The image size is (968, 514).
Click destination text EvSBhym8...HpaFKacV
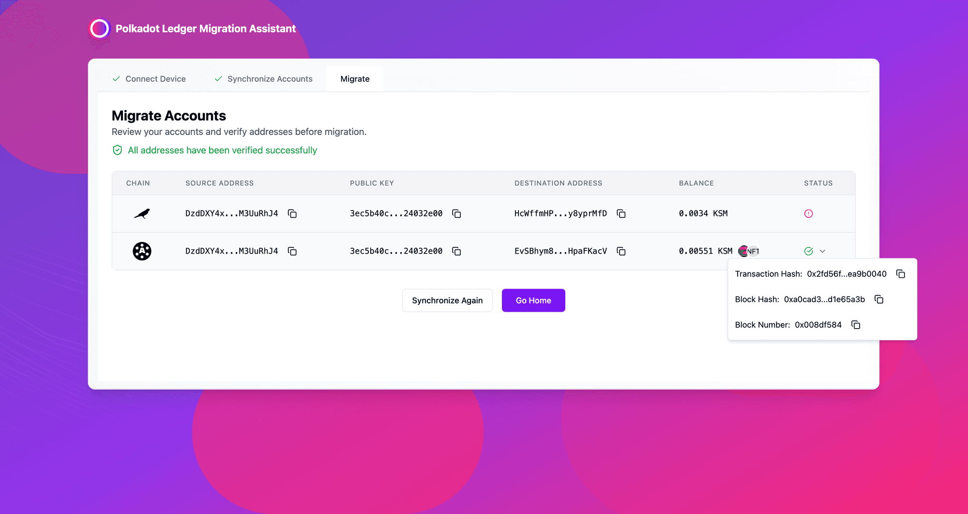tap(560, 251)
